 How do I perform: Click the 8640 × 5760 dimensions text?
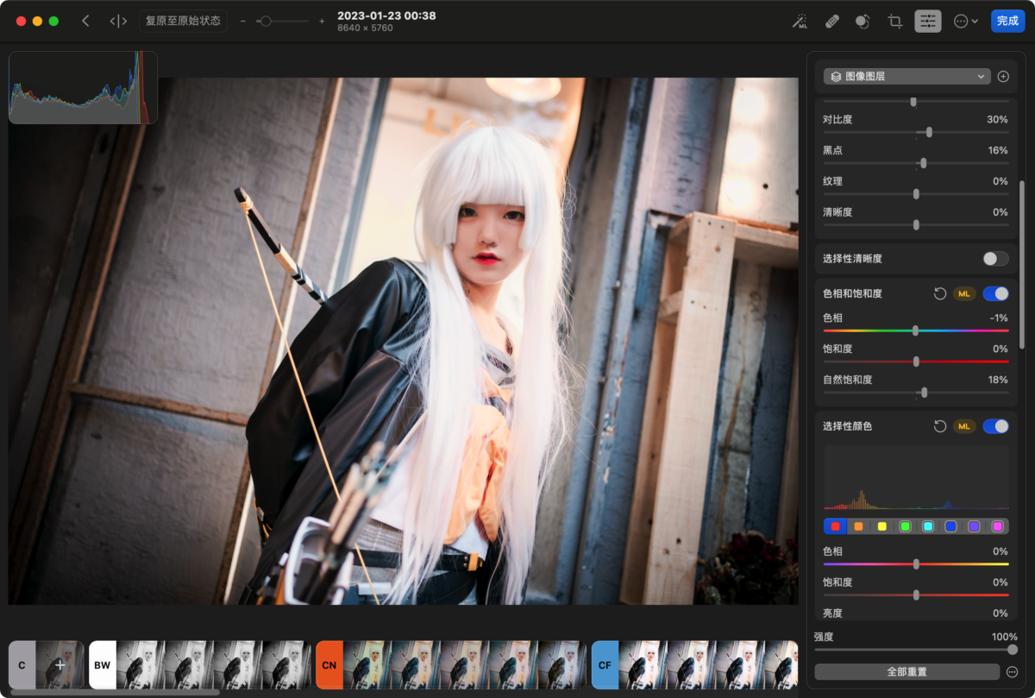coord(365,28)
